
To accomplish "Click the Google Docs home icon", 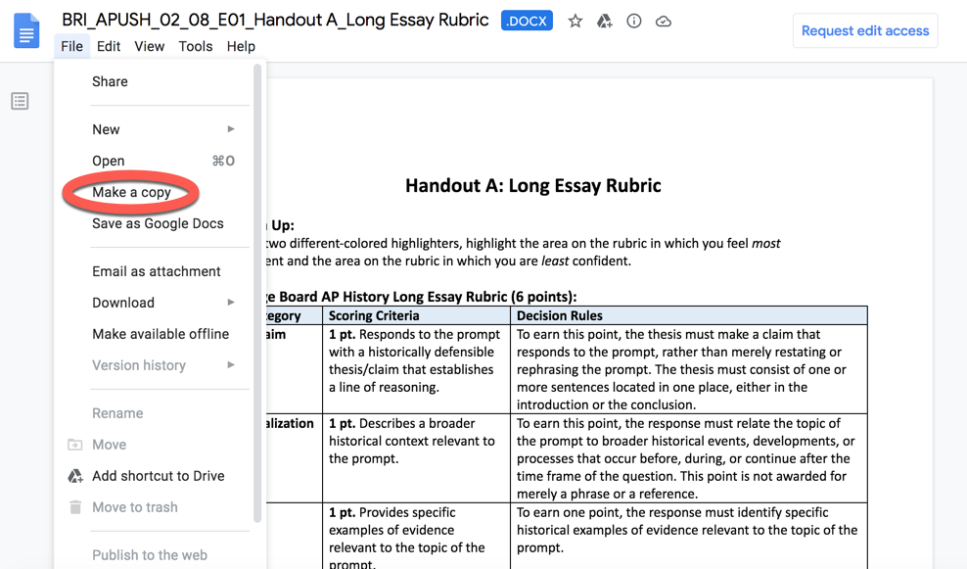I will 26,31.
